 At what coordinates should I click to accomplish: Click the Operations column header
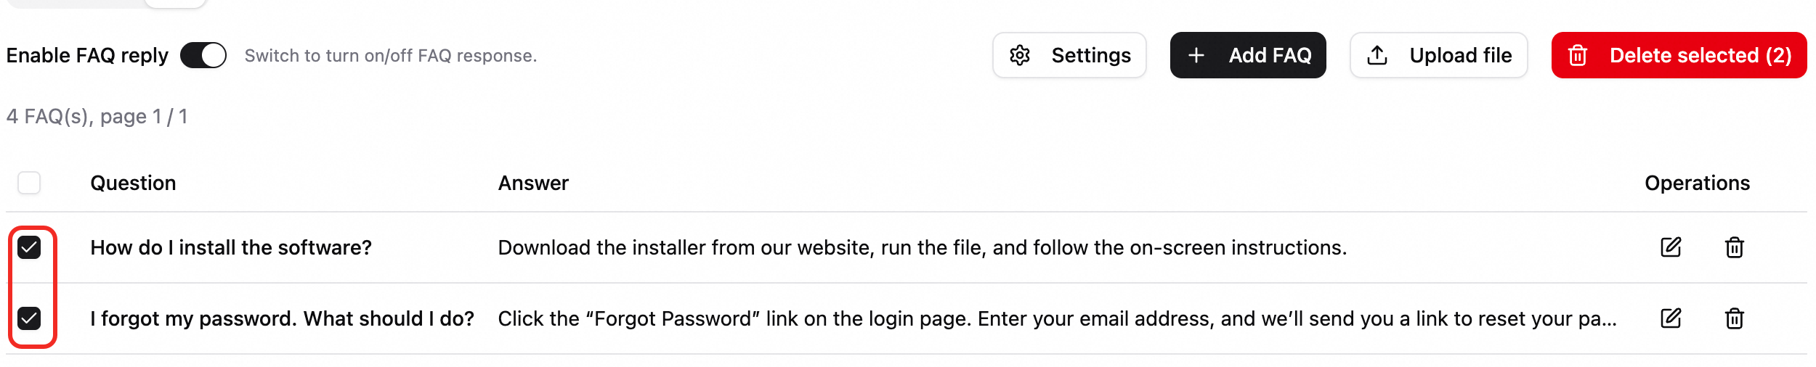[1697, 183]
